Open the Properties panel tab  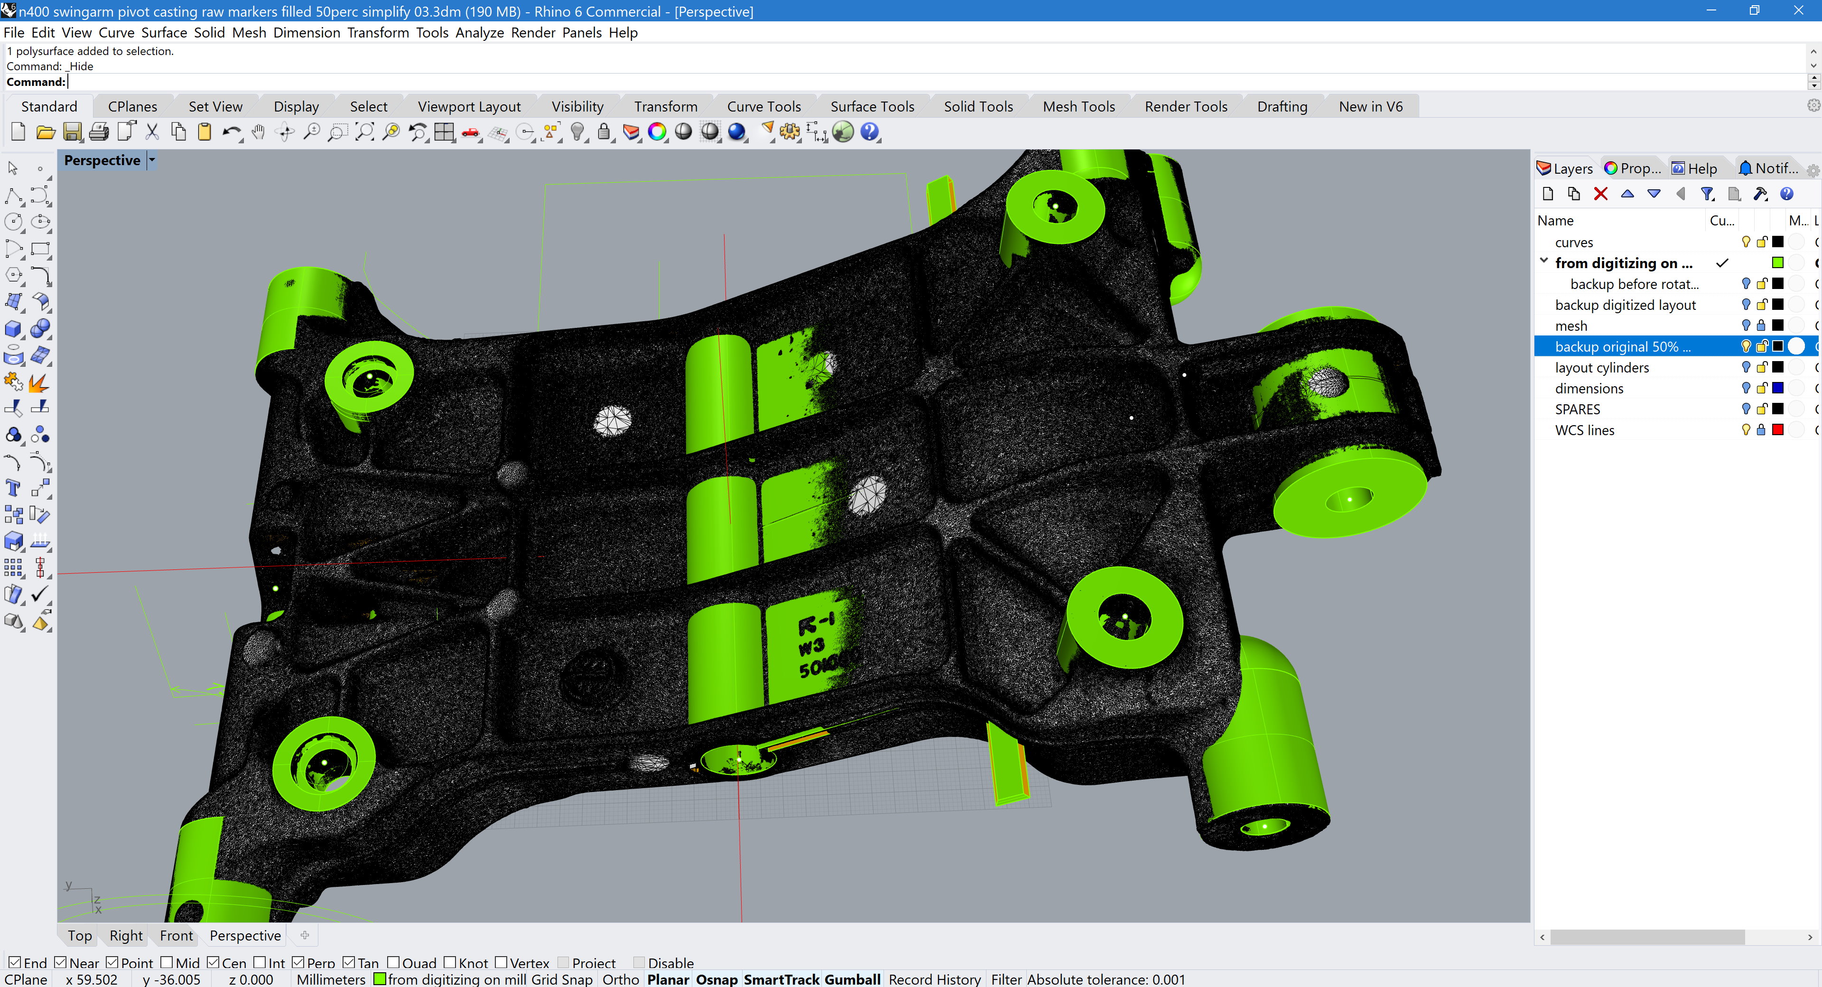pos(1632,168)
